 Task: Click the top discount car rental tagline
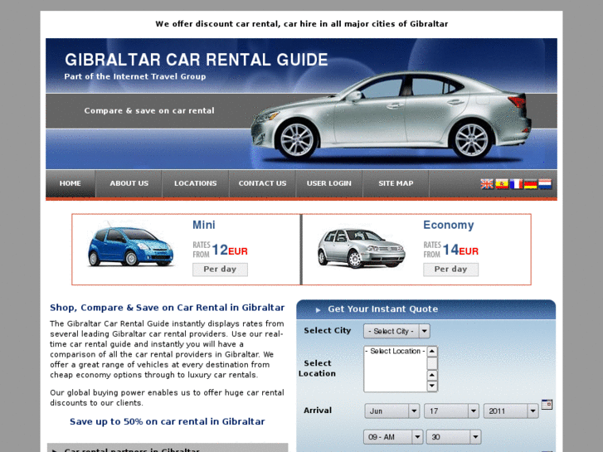pos(302,24)
